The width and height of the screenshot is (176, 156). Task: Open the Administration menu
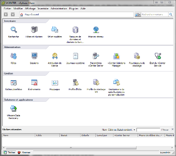(x=59, y=9)
